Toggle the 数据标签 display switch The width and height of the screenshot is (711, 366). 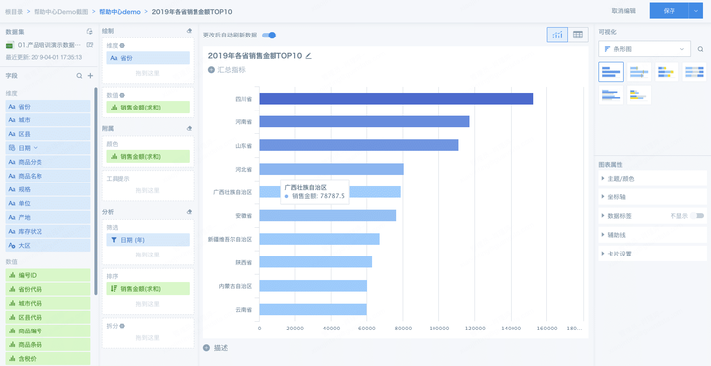pos(697,216)
